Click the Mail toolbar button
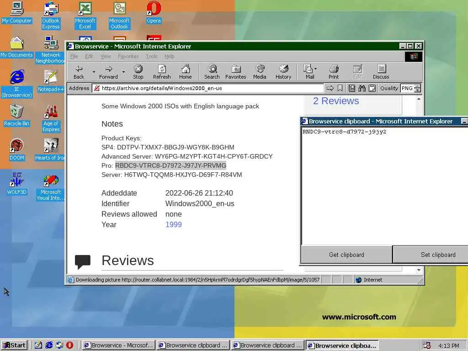Image resolution: width=468 pixels, height=351 pixels. point(308,72)
